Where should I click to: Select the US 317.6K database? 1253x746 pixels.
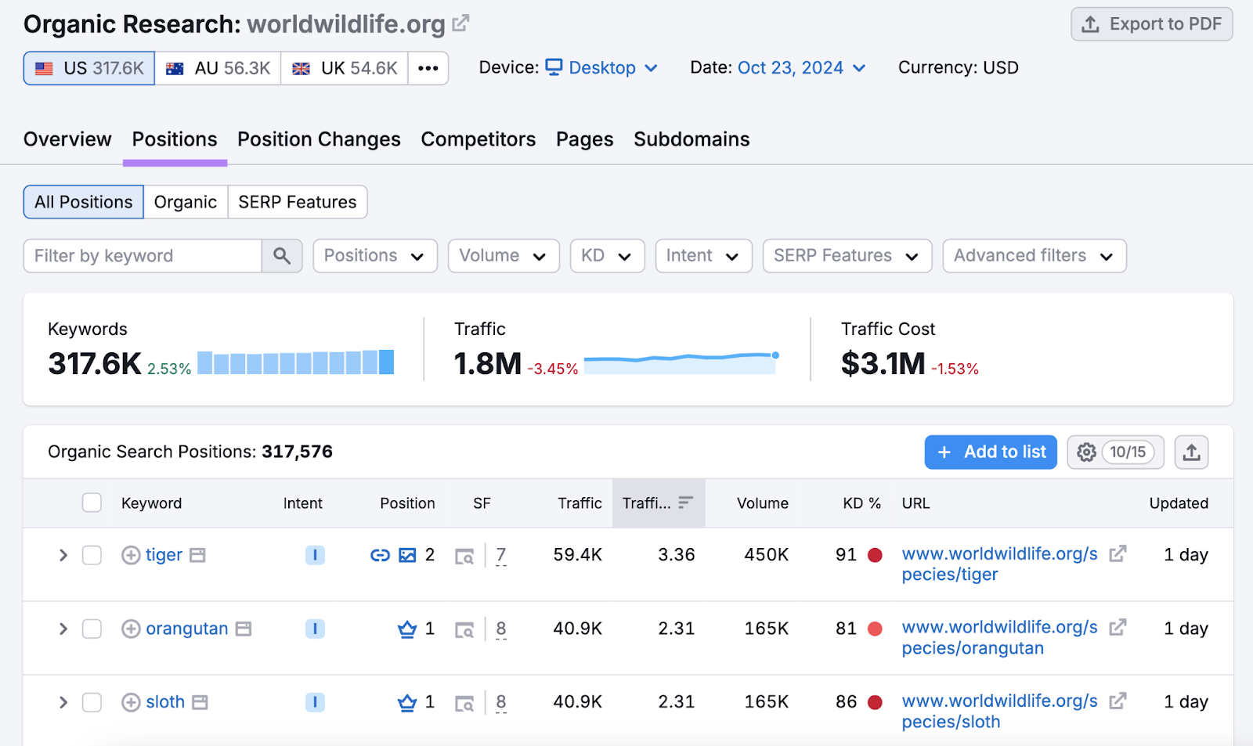tap(89, 68)
